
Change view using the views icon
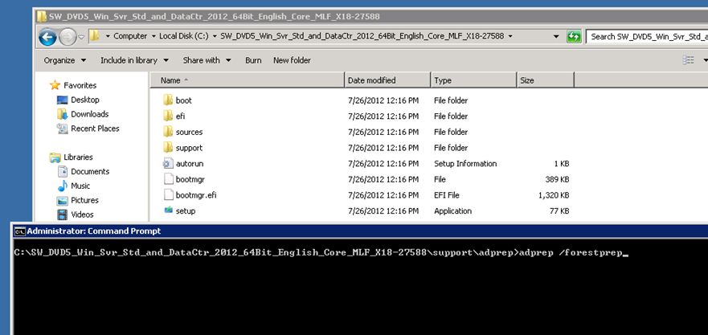(688, 60)
